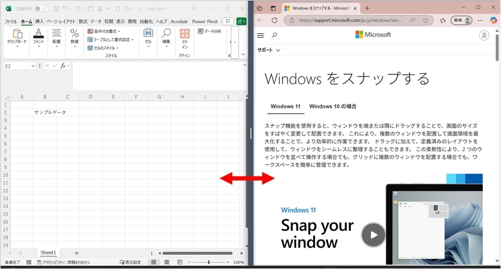Expand the サポート menu on Microsoft page
The height and width of the screenshot is (269, 501).
(x=269, y=50)
